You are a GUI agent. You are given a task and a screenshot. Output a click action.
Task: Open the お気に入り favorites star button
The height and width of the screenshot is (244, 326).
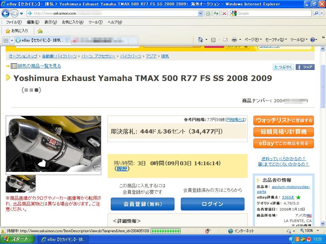click(x=17, y=31)
